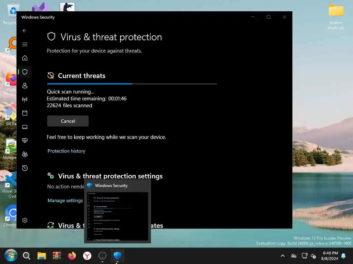Image resolution: width=353 pixels, height=264 pixels.
Task: Click the '22624 files scanned' text
Action: pyautogui.click(x=69, y=106)
